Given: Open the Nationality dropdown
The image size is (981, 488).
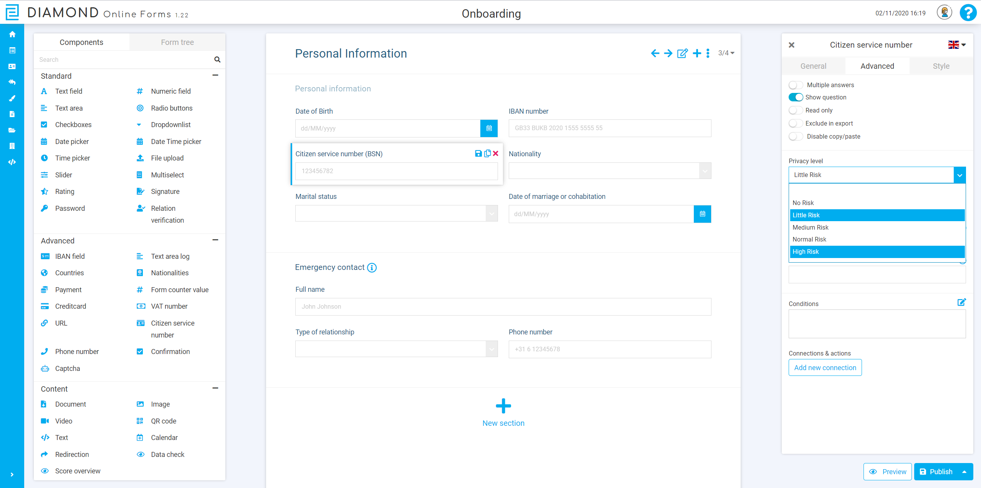Looking at the screenshot, I should click(x=705, y=170).
